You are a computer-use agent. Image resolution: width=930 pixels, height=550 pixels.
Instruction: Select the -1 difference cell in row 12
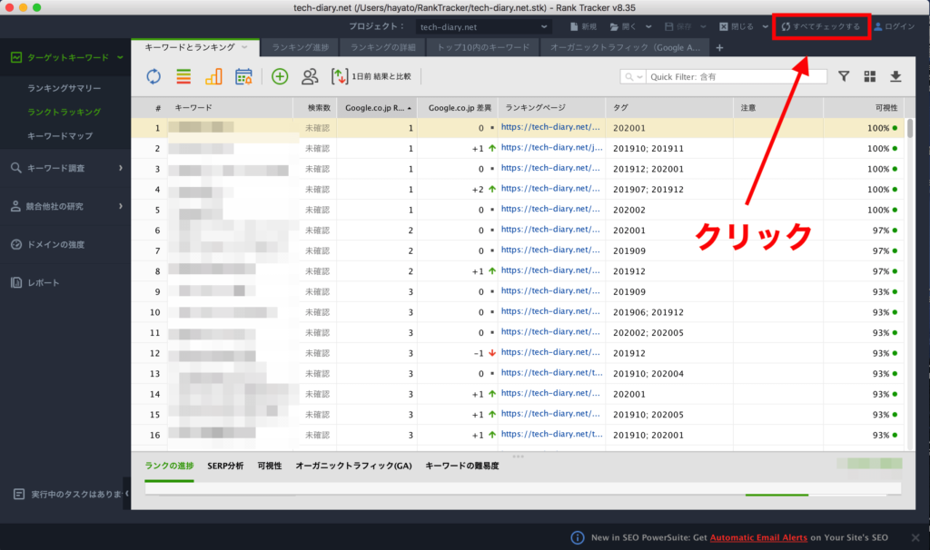[x=458, y=353]
